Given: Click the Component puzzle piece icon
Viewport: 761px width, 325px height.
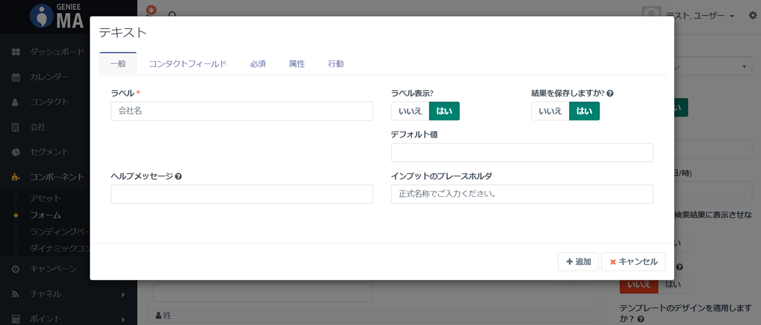Looking at the screenshot, I should [16, 177].
